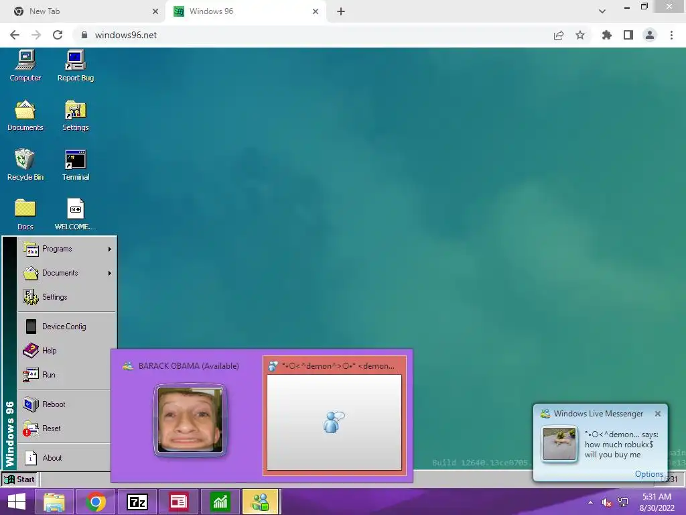686x515 pixels.
Task: Open the WELCOME markdown file icon
Action: tap(75, 215)
